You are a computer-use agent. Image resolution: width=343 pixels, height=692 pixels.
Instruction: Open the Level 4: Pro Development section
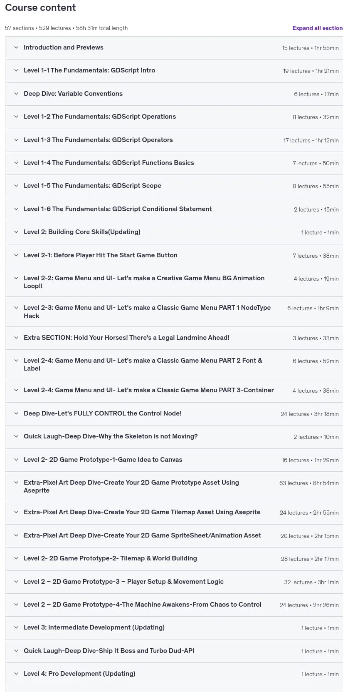pos(174,674)
